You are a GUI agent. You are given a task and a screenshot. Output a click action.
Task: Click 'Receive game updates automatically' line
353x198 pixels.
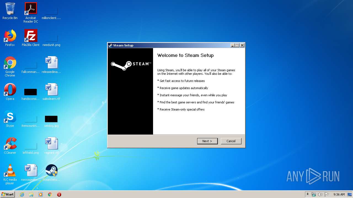[183, 88]
